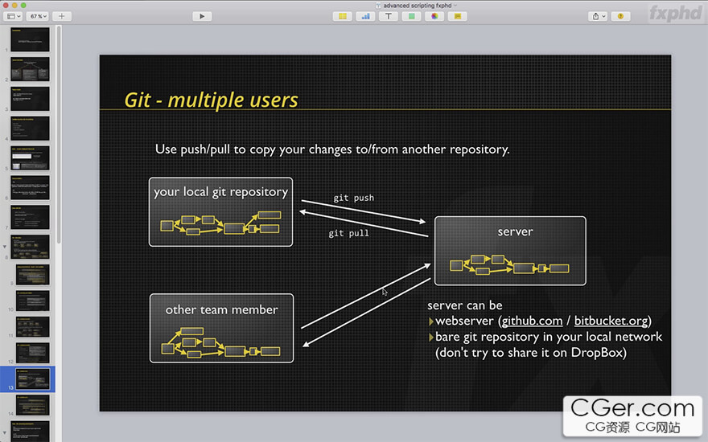Insert a table from toolbar

[343, 16]
